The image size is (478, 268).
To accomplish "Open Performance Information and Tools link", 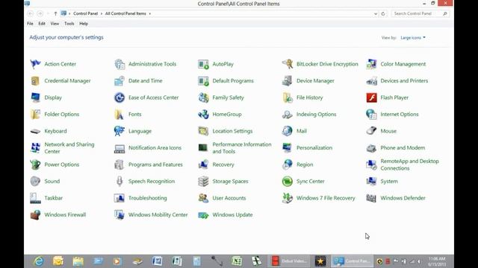I will point(242,147).
